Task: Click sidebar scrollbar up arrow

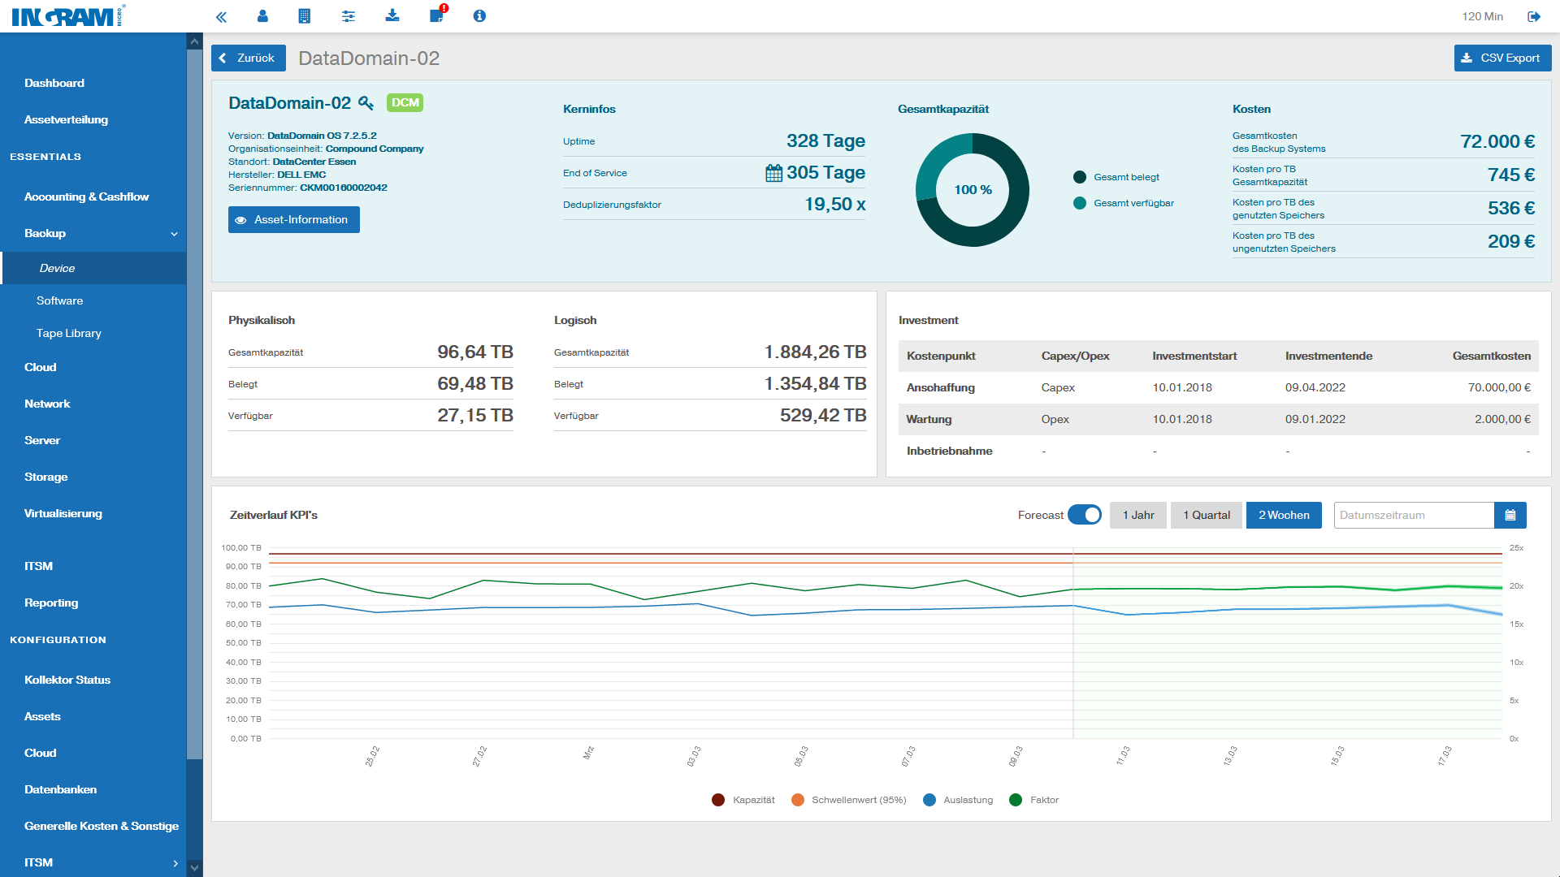Action: [194, 41]
